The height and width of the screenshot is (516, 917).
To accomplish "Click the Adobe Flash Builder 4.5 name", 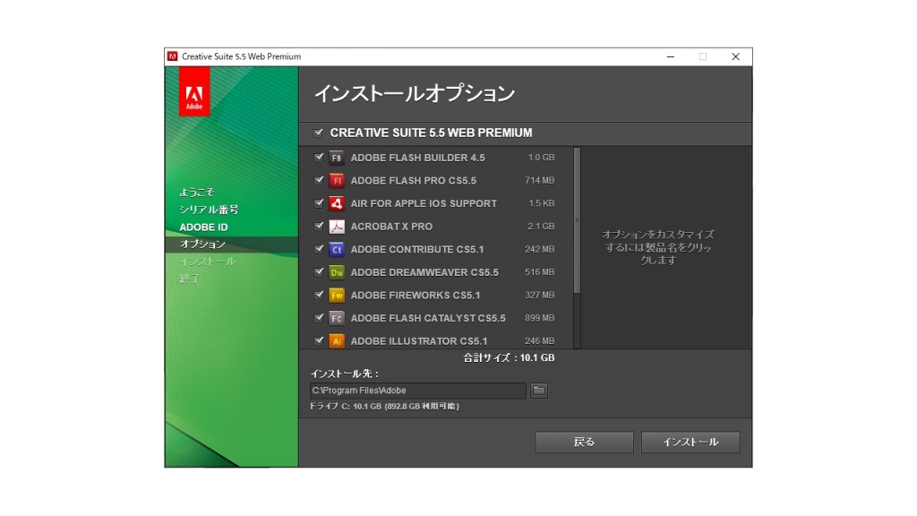I will (x=417, y=158).
